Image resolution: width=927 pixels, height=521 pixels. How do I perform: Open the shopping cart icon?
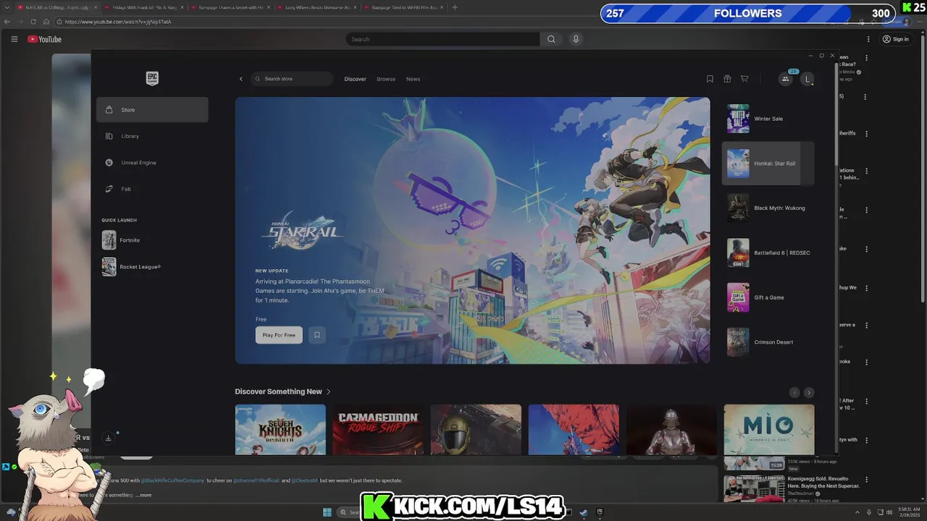click(x=744, y=79)
